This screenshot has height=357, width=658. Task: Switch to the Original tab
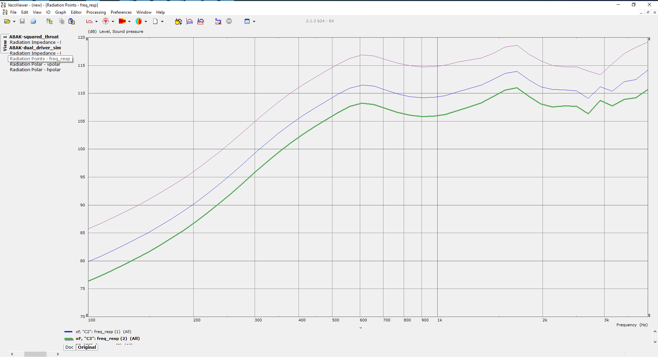coord(87,347)
